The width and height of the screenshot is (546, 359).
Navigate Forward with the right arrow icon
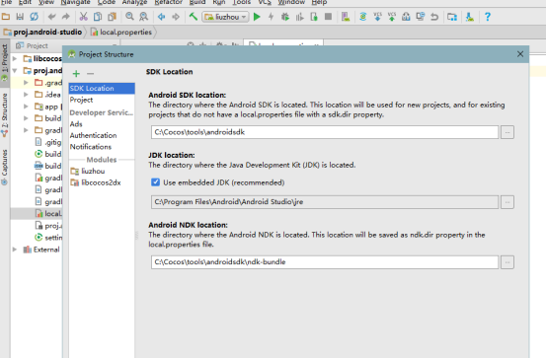176,17
